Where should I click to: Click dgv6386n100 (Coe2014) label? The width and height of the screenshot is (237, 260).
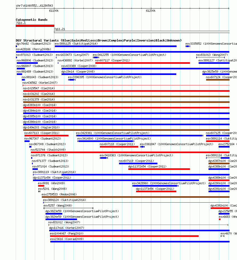click(40, 122)
